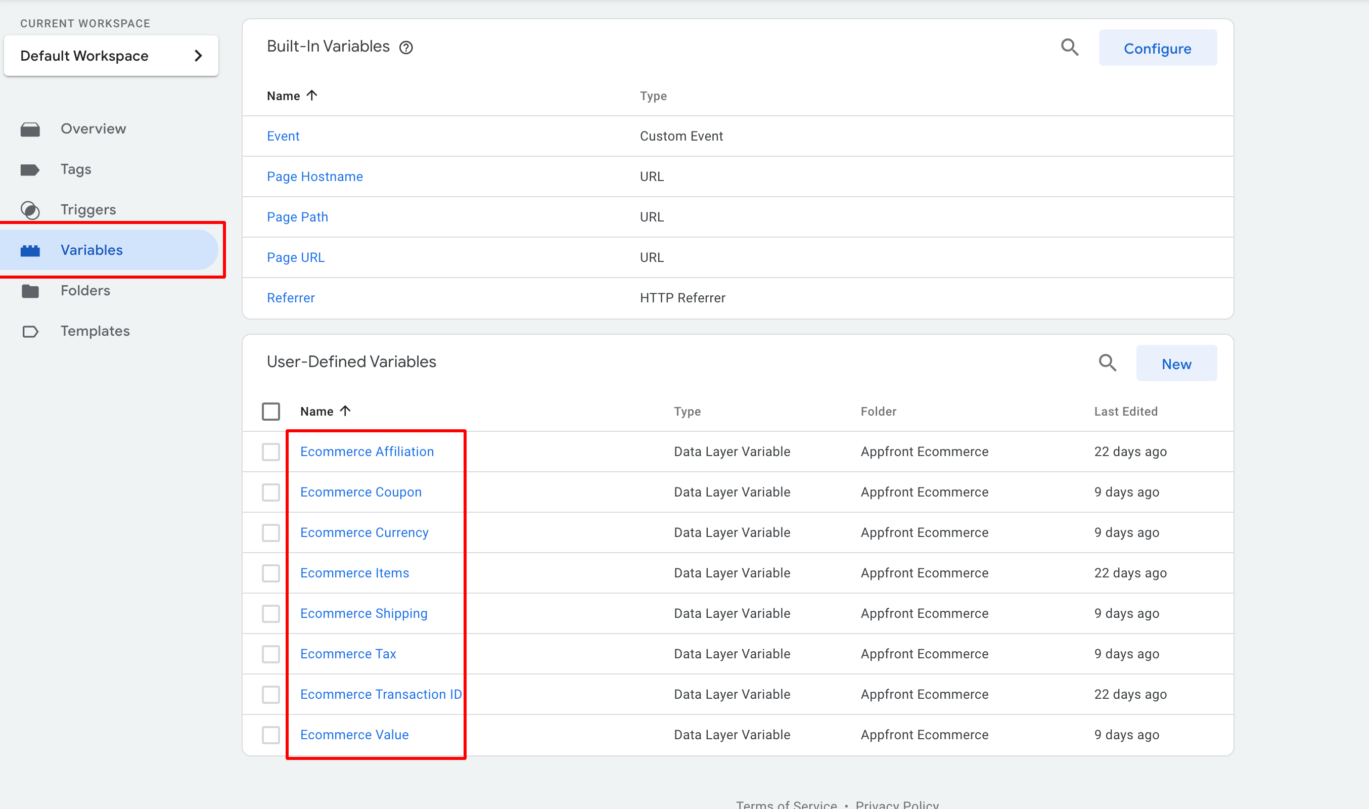1369x809 pixels.
Task: Click the Custom Event type cell
Action: point(681,136)
